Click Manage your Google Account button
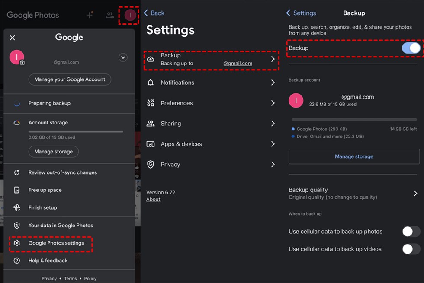 [70, 79]
